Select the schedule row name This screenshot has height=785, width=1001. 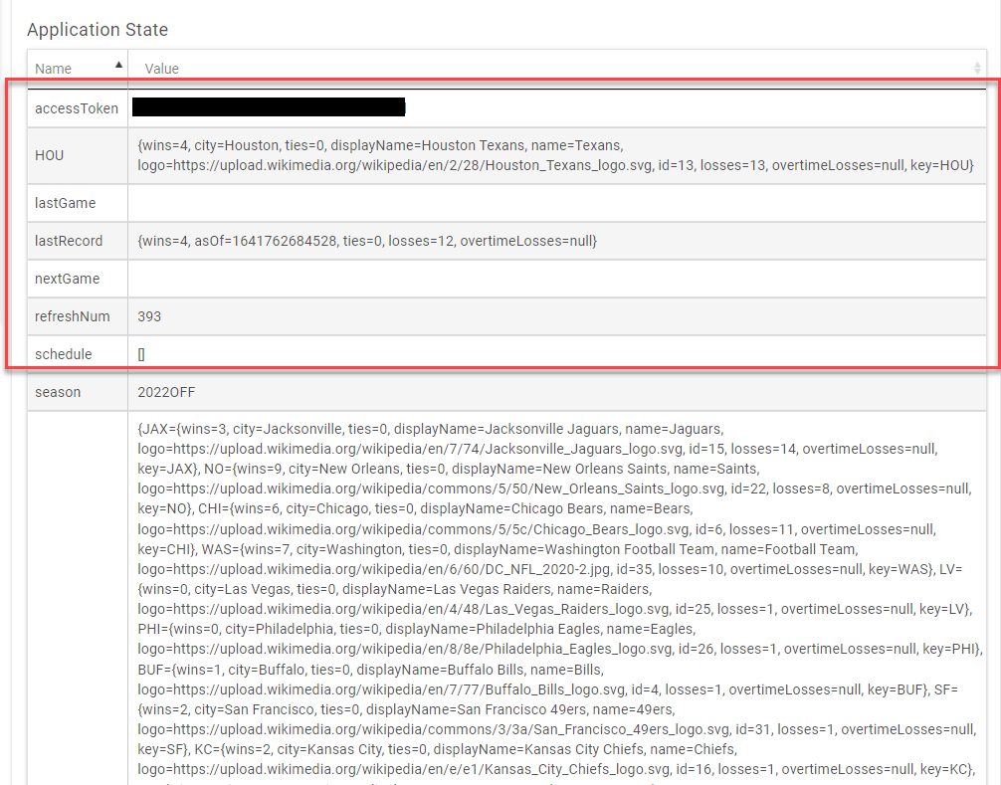64,354
